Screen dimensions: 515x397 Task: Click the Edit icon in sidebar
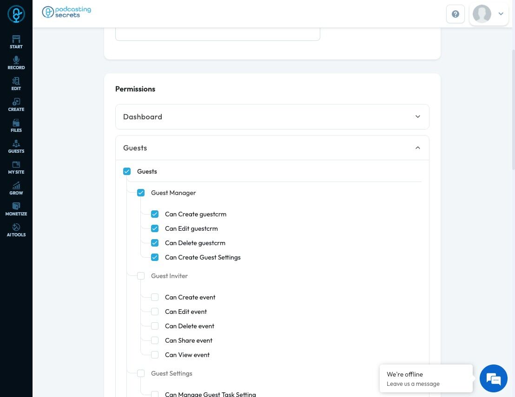coord(16,84)
